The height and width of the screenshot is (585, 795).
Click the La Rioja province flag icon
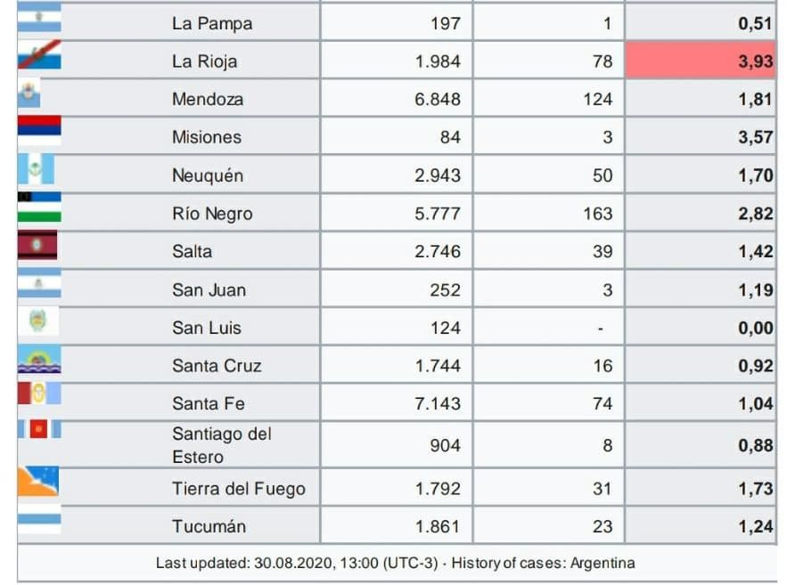pos(39,54)
